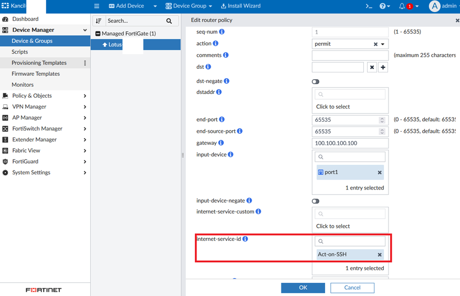
Task: Open the Device Group dropdown
Action: pyautogui.click(x=189, y=6)
